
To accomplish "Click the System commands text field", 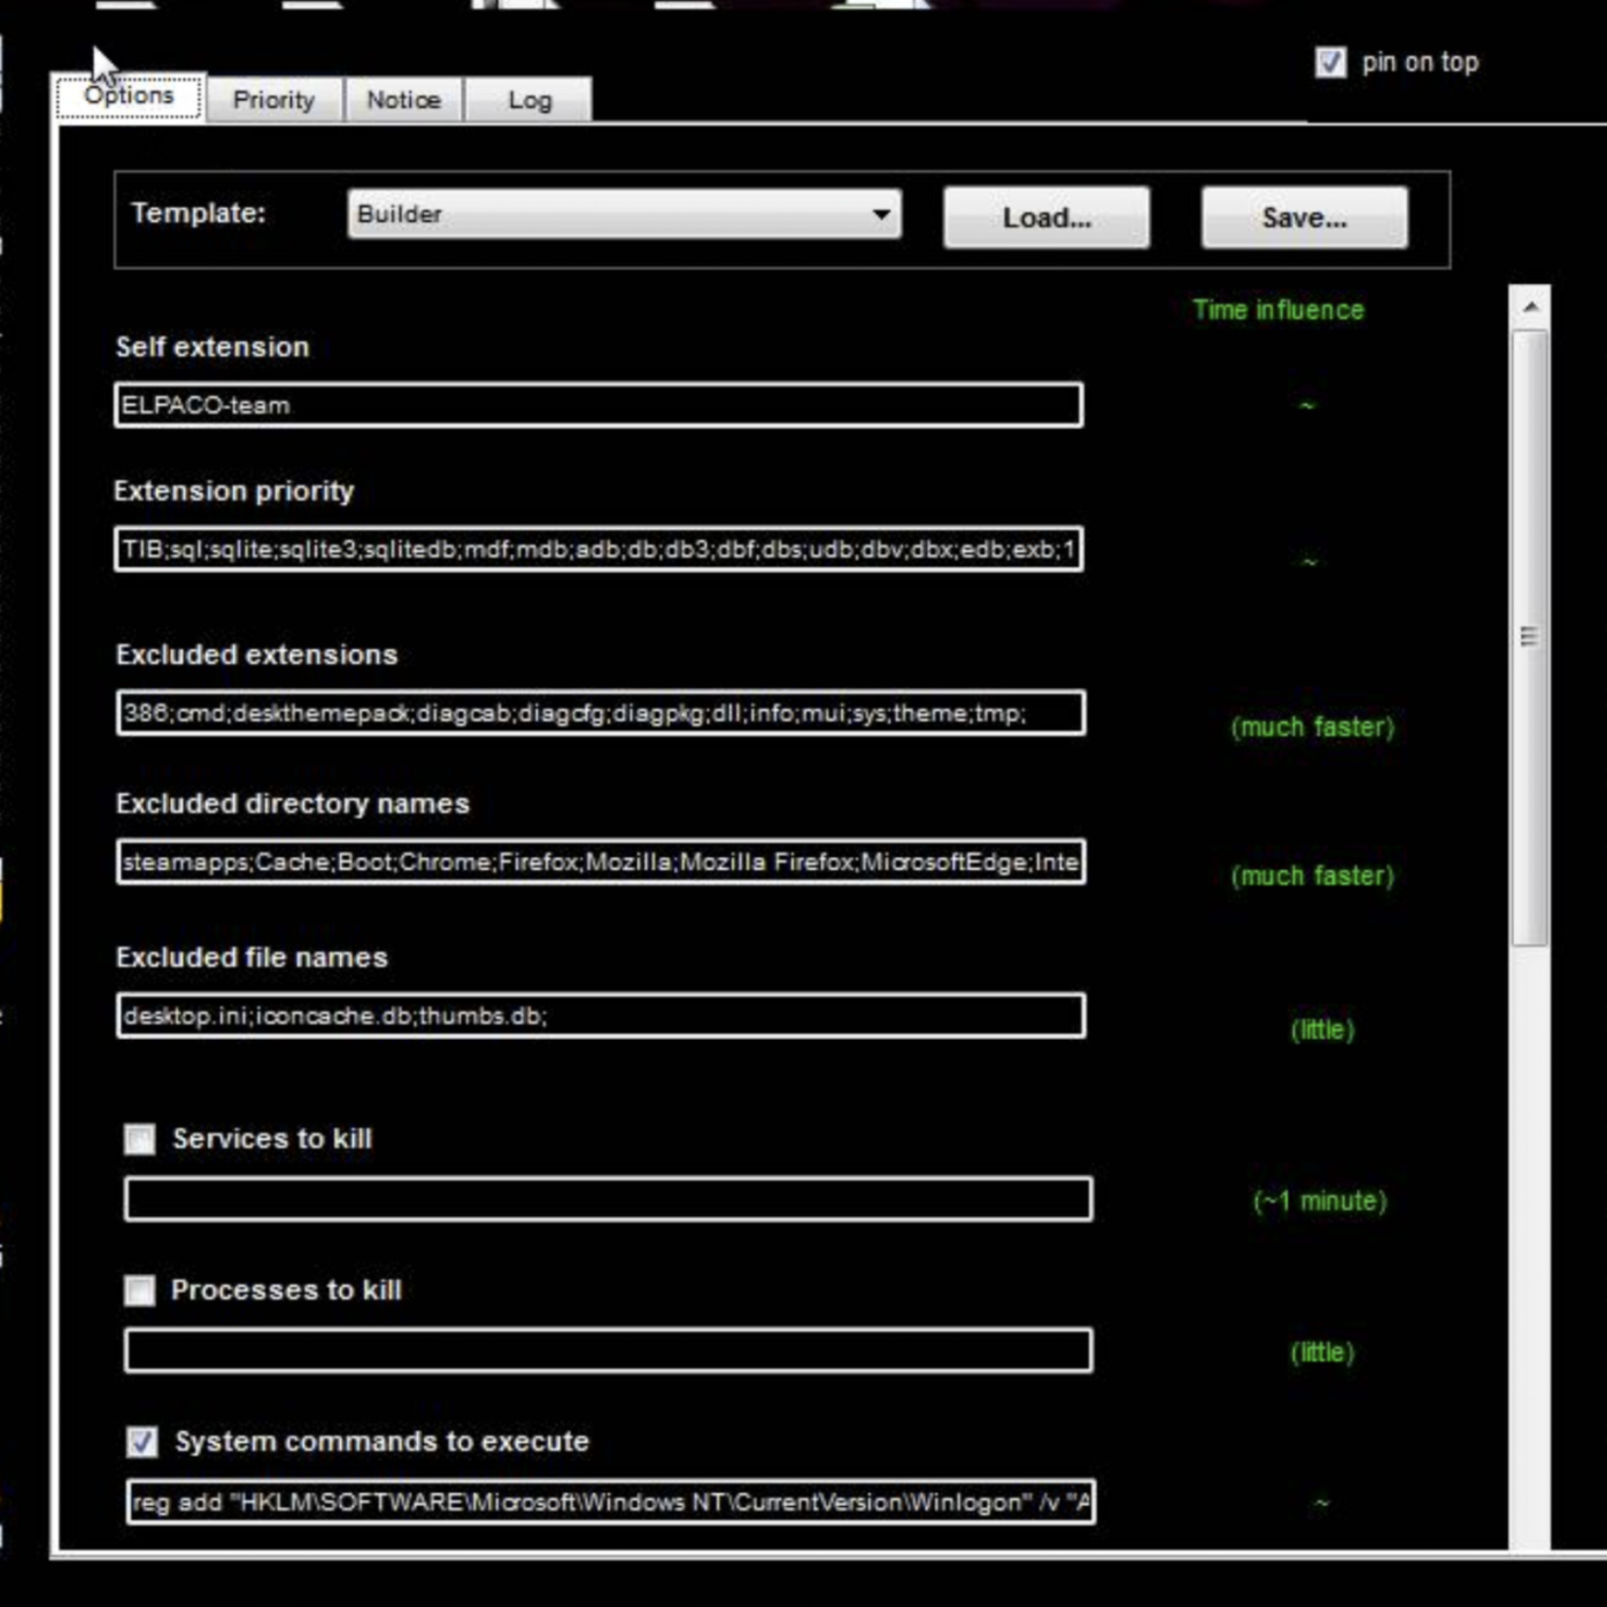I will coord(611,1502).
